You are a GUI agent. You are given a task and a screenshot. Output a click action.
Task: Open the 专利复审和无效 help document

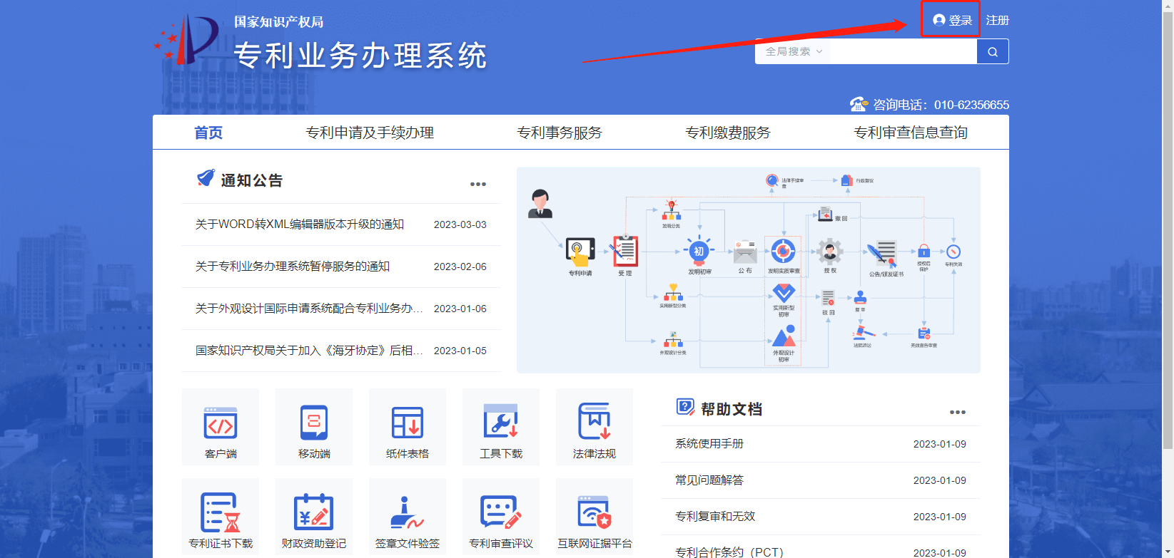point(715,516)
